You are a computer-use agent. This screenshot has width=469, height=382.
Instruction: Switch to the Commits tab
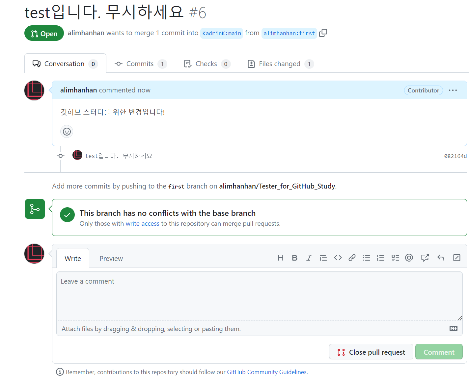pos(141,64)
